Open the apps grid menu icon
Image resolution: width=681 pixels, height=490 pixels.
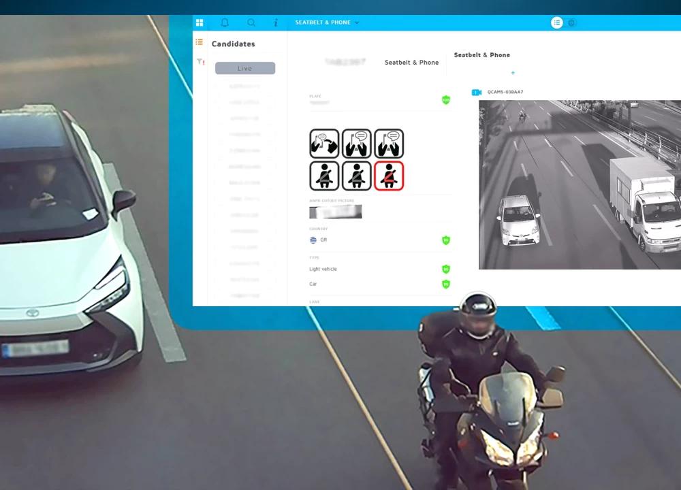[x=200, y=22]
